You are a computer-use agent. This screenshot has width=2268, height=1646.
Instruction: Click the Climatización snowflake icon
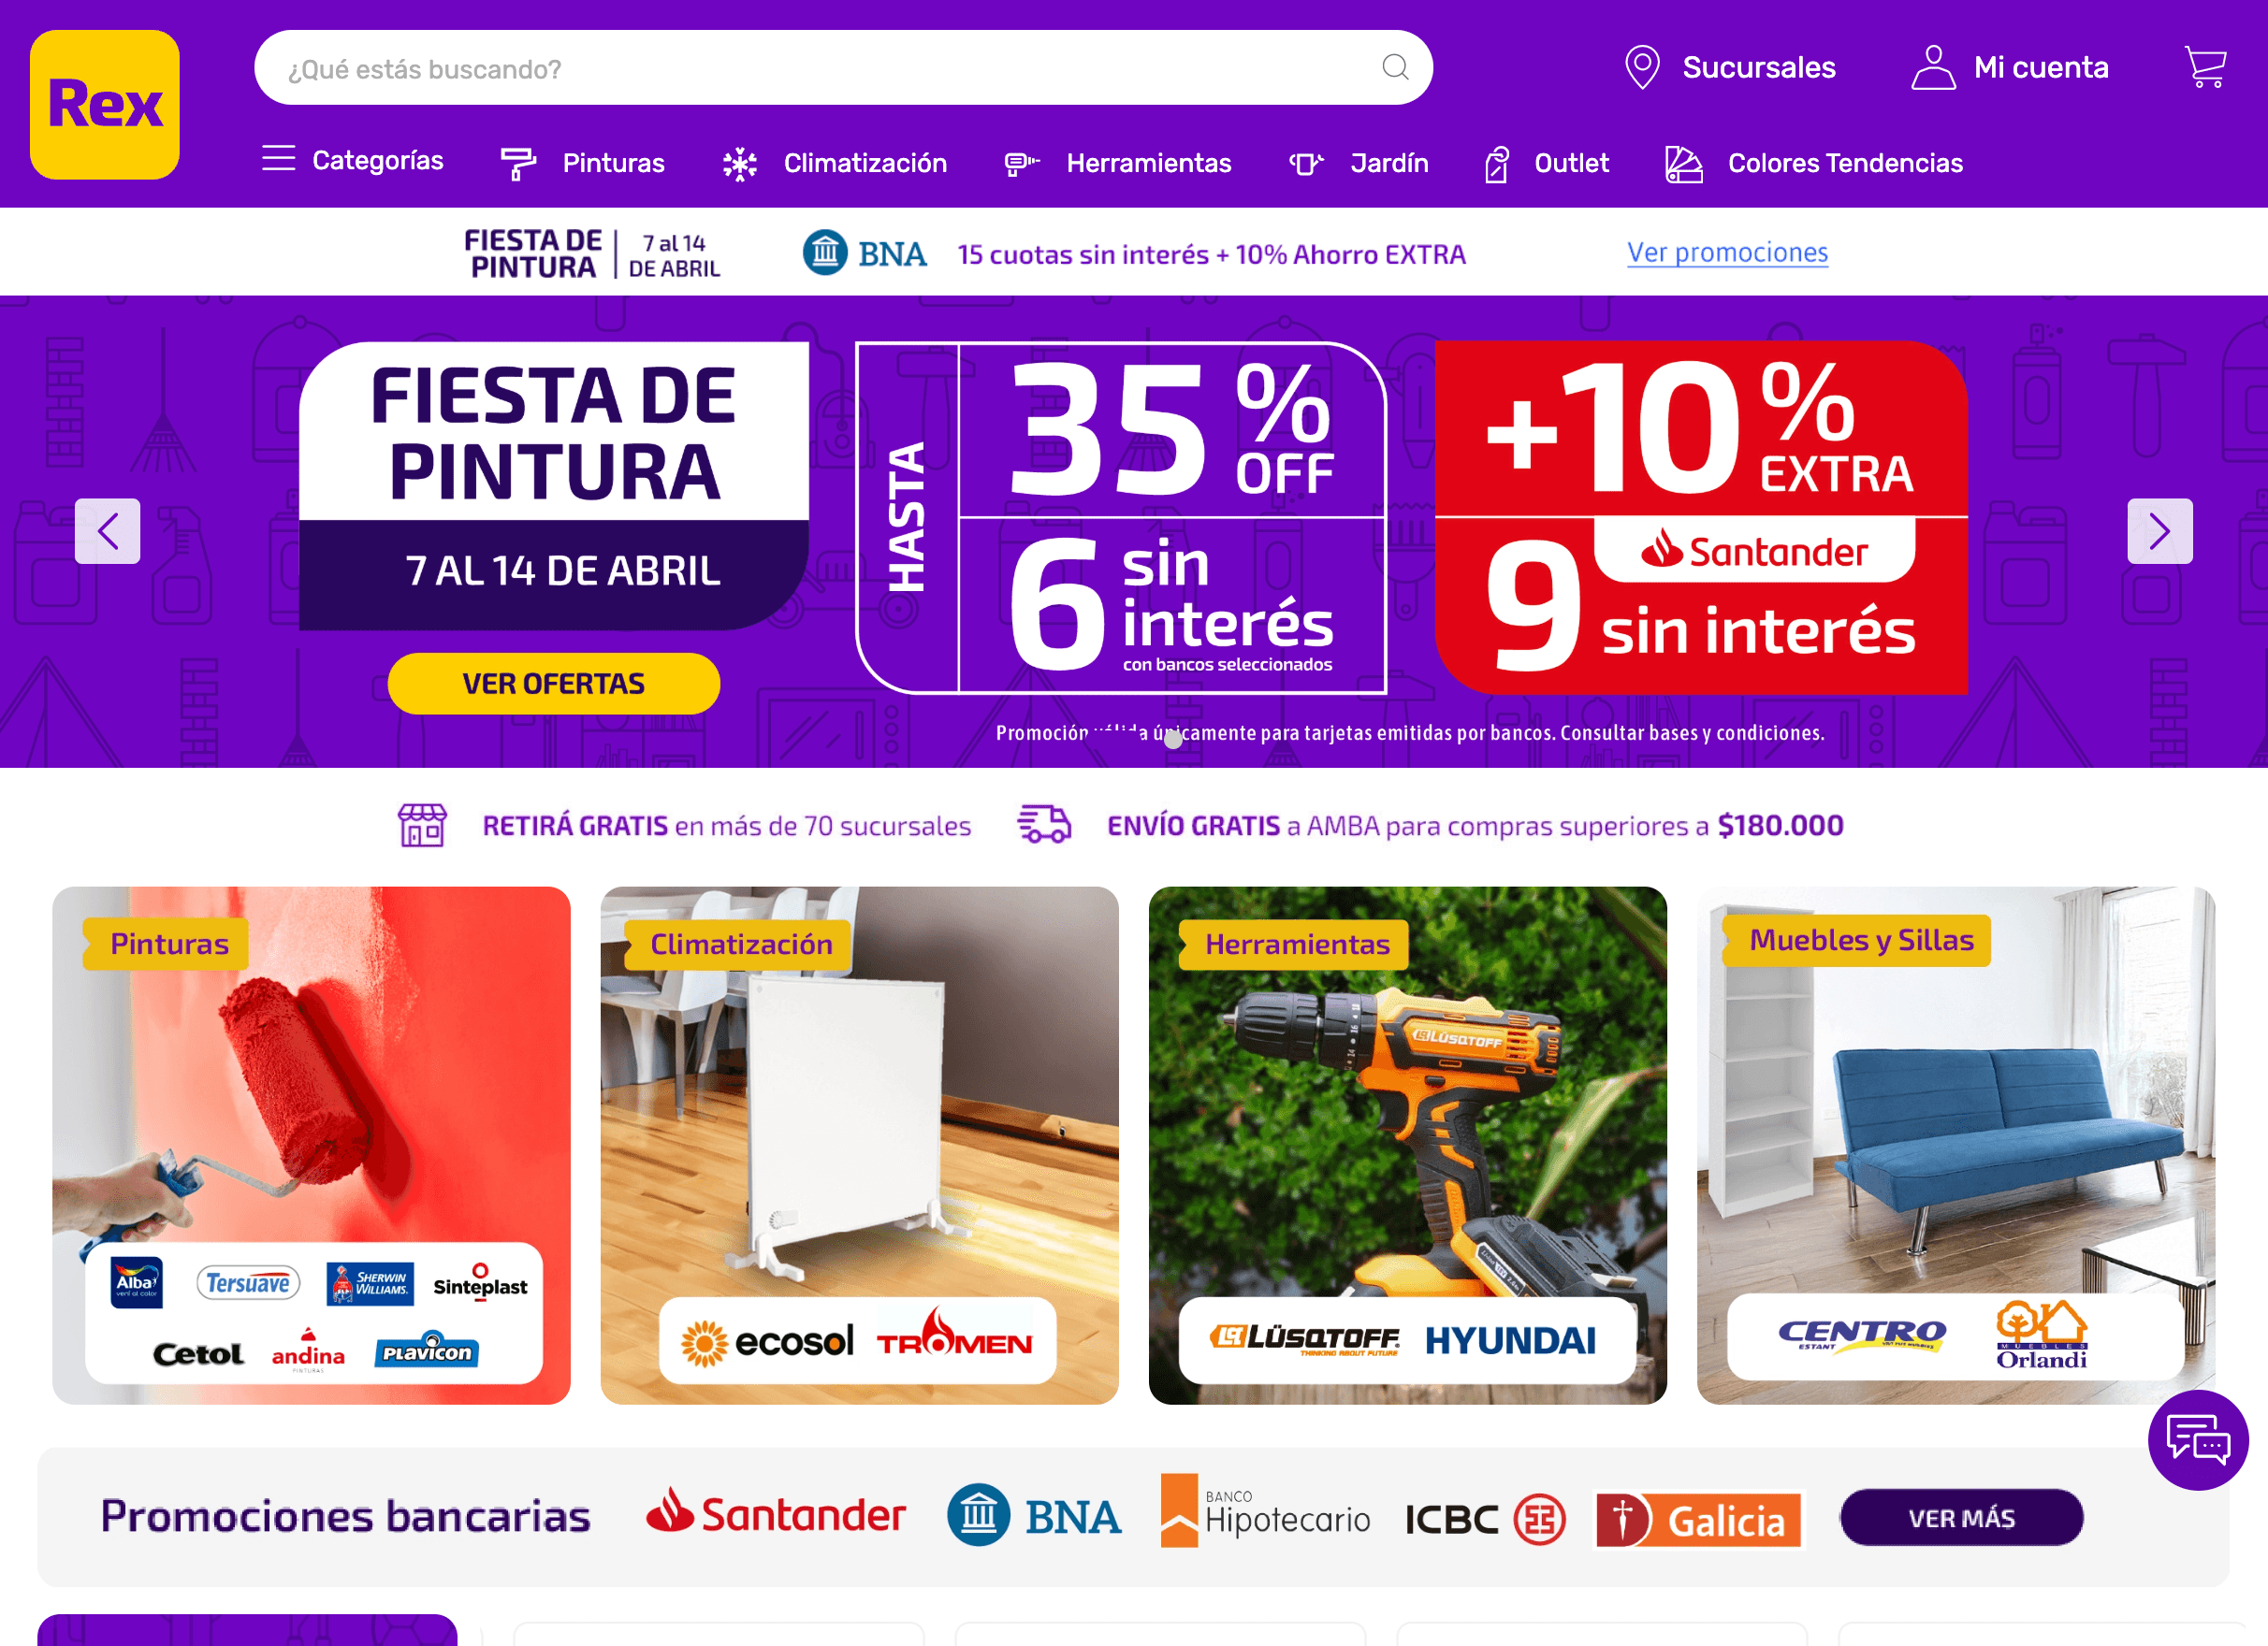tap(740, 164)
